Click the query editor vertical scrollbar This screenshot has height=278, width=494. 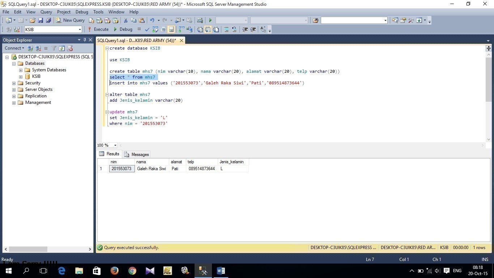489,80
